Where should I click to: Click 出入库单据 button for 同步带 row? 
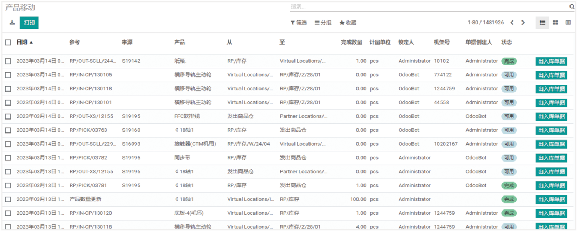[x=551, y=158]
